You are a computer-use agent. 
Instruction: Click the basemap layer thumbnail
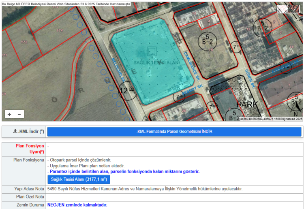[x=288, y=9]
